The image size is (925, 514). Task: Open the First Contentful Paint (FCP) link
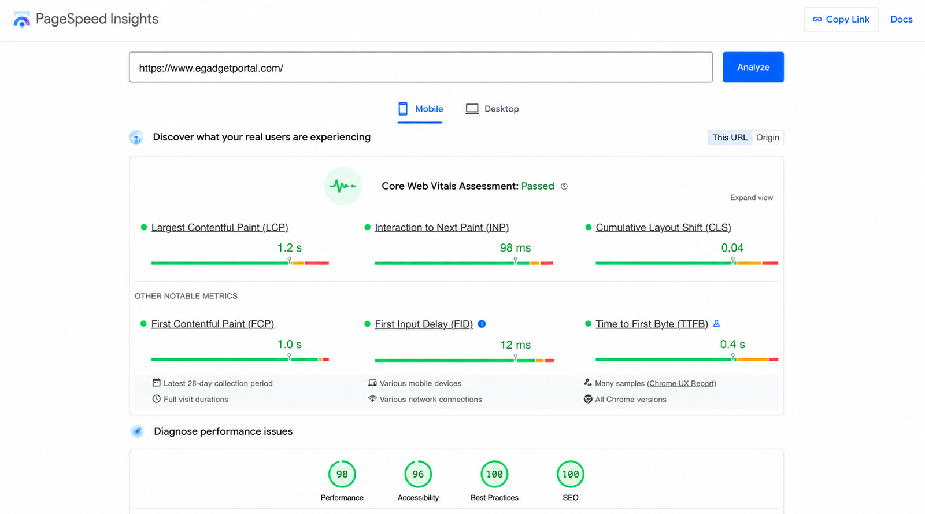coord(212,324)
